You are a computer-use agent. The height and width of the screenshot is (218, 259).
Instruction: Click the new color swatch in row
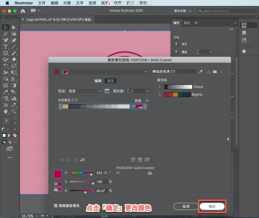pos(139,106)
